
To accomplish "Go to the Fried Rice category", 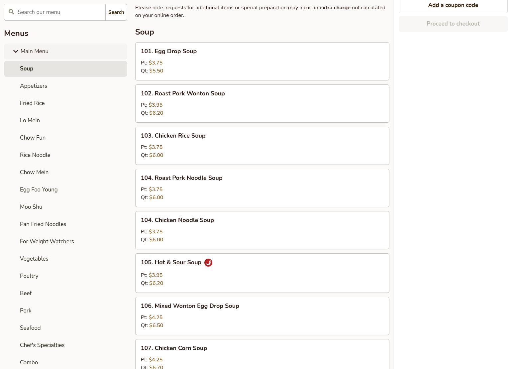I will click(32, 103).
